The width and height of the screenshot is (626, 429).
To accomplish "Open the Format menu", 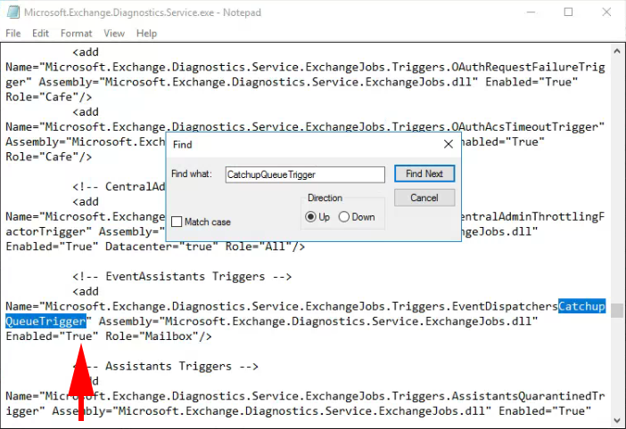I will (x=77, y=33).
